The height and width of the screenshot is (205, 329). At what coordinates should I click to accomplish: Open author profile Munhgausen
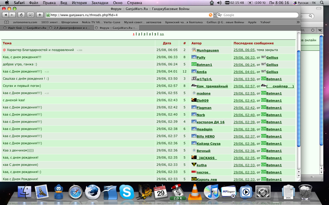[208, 50]
